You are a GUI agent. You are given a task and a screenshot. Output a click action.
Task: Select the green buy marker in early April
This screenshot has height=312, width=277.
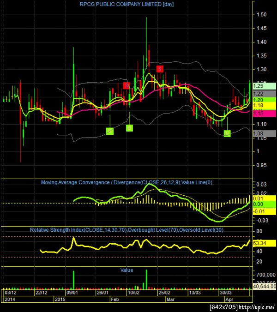227,133
